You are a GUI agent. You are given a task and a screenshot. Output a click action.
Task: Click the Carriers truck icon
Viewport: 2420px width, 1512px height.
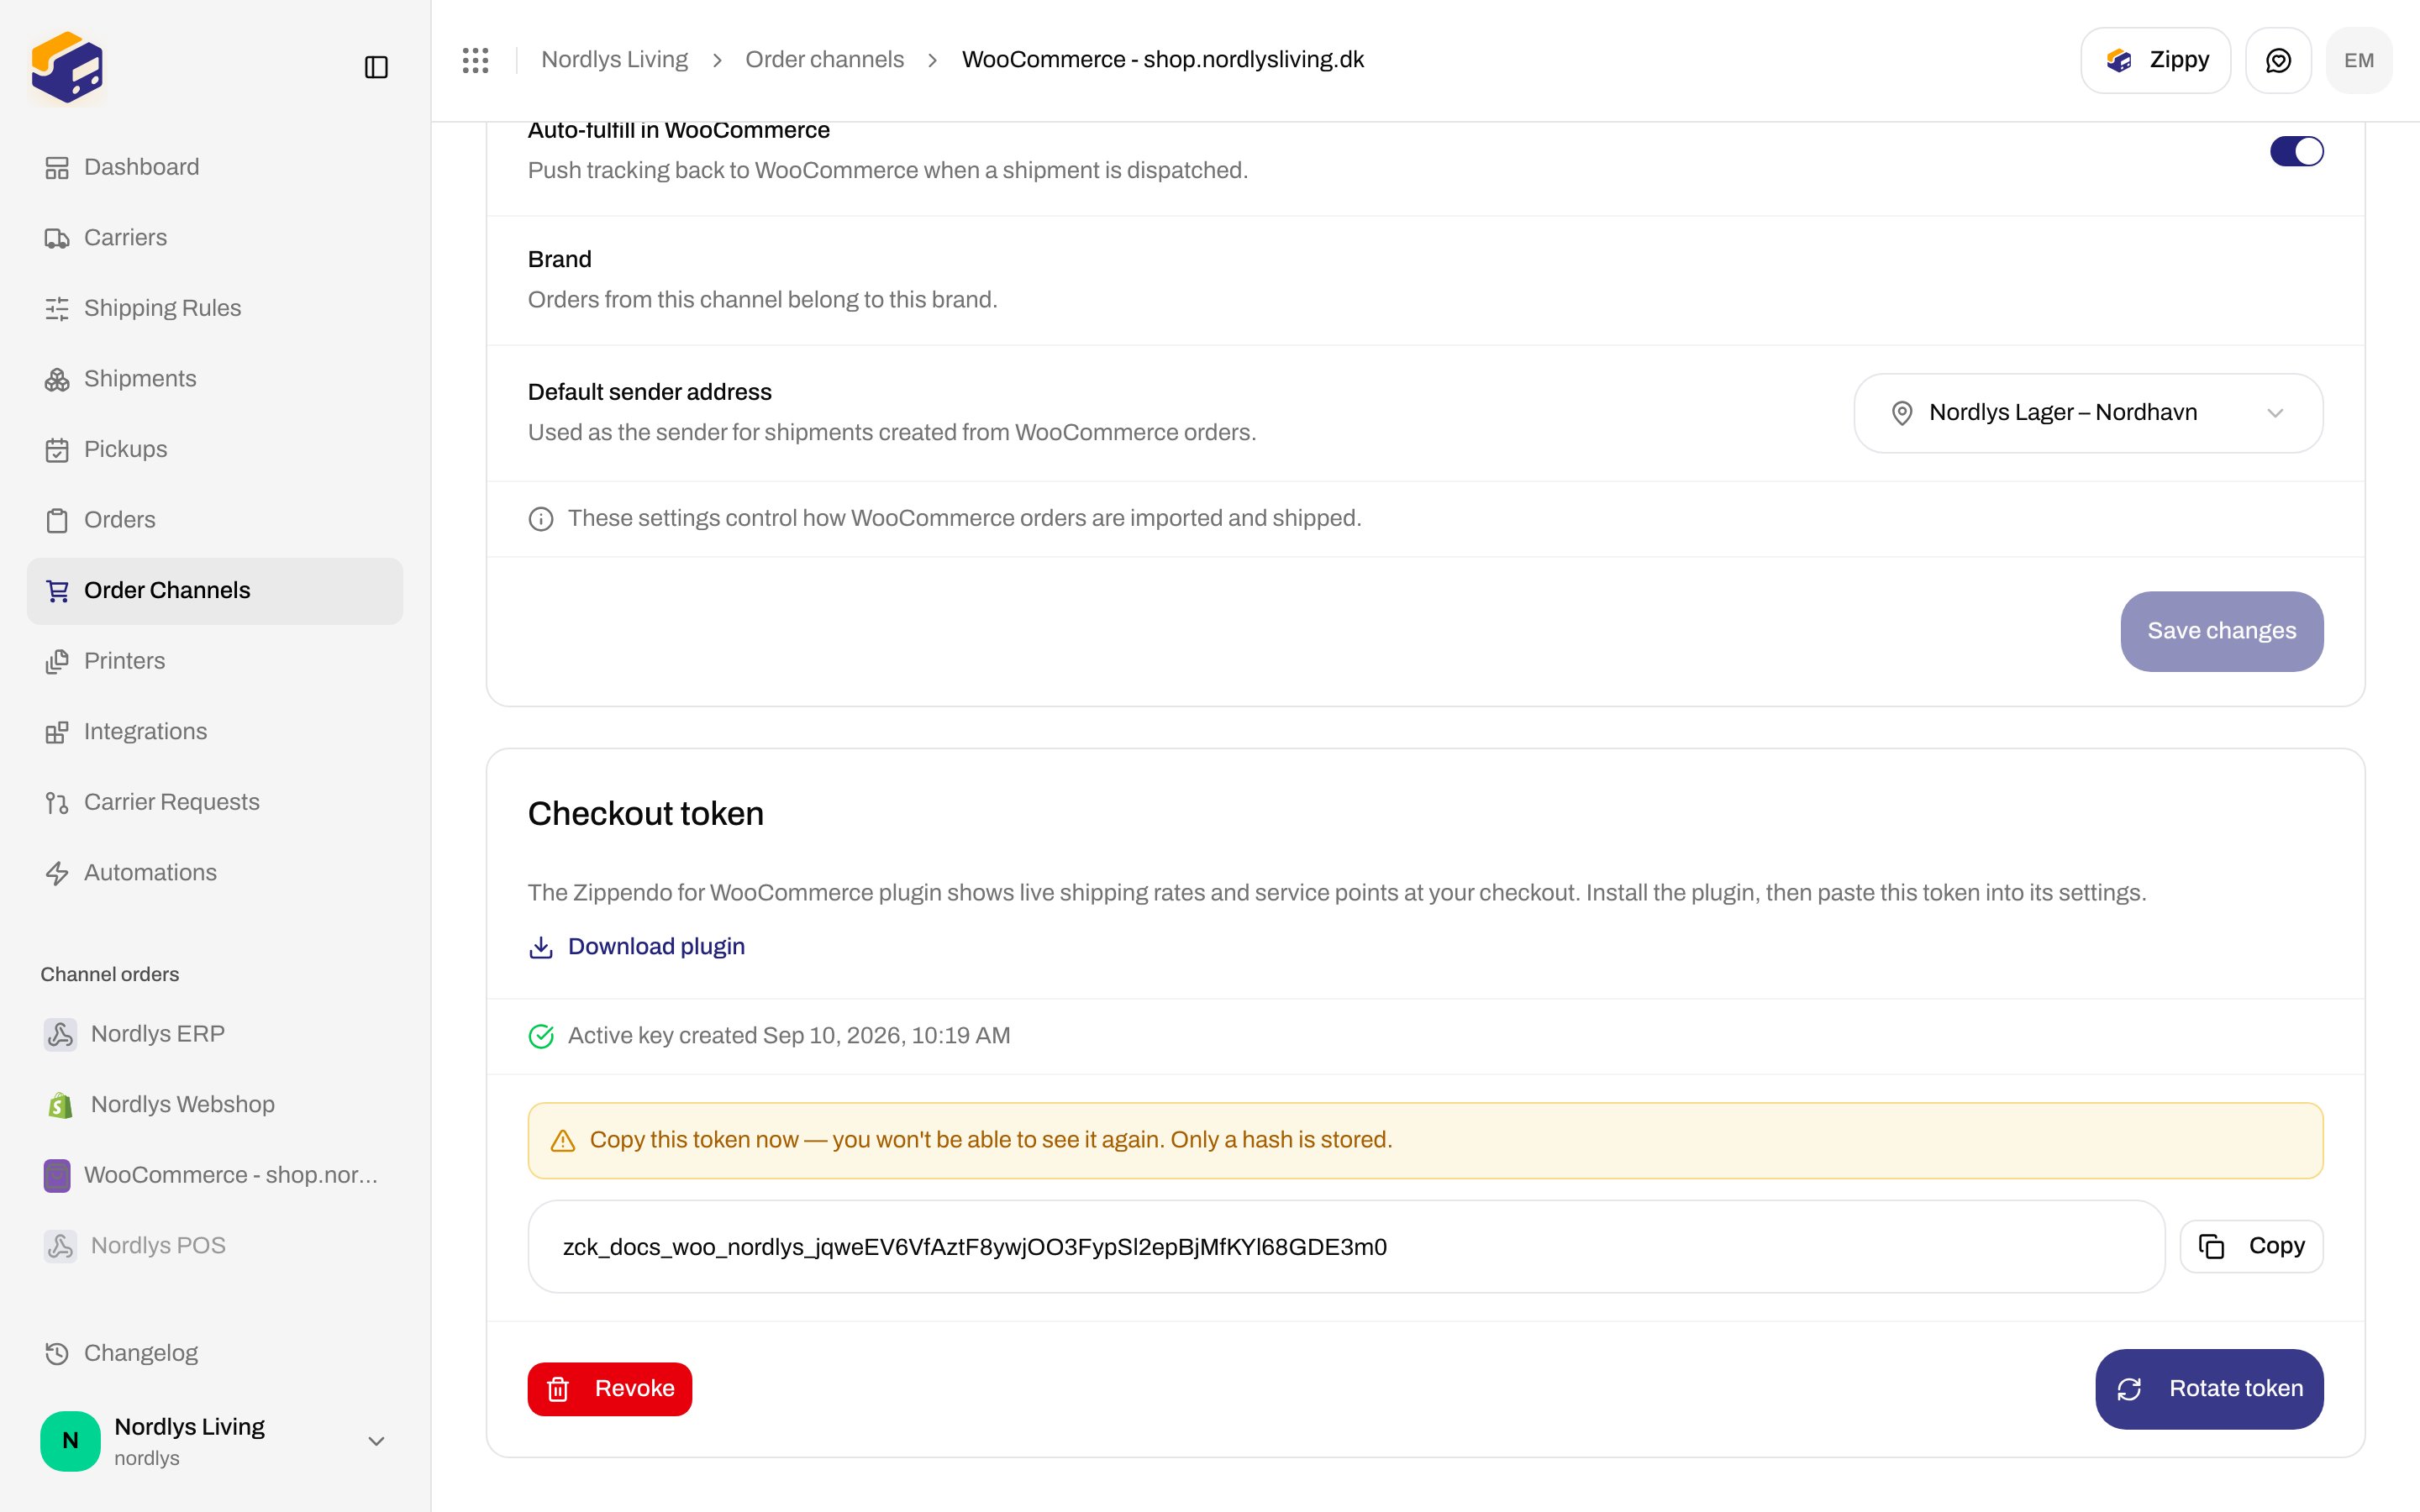pos(57,238)
